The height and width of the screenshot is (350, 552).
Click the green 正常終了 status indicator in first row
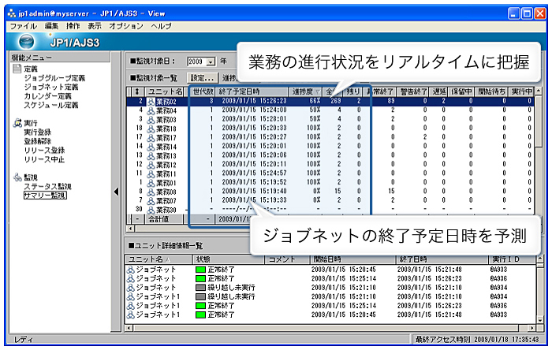point(200,270)
